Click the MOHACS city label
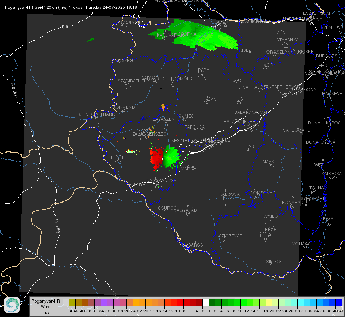The image size is (345, 317). coord(301,244)
